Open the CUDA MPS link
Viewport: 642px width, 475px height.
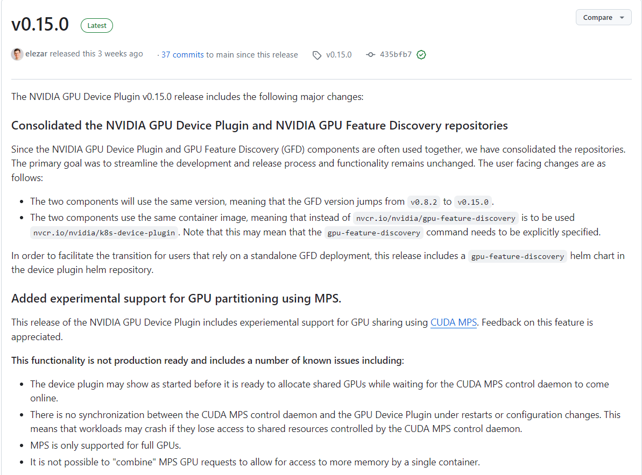[x=453, y=322]
